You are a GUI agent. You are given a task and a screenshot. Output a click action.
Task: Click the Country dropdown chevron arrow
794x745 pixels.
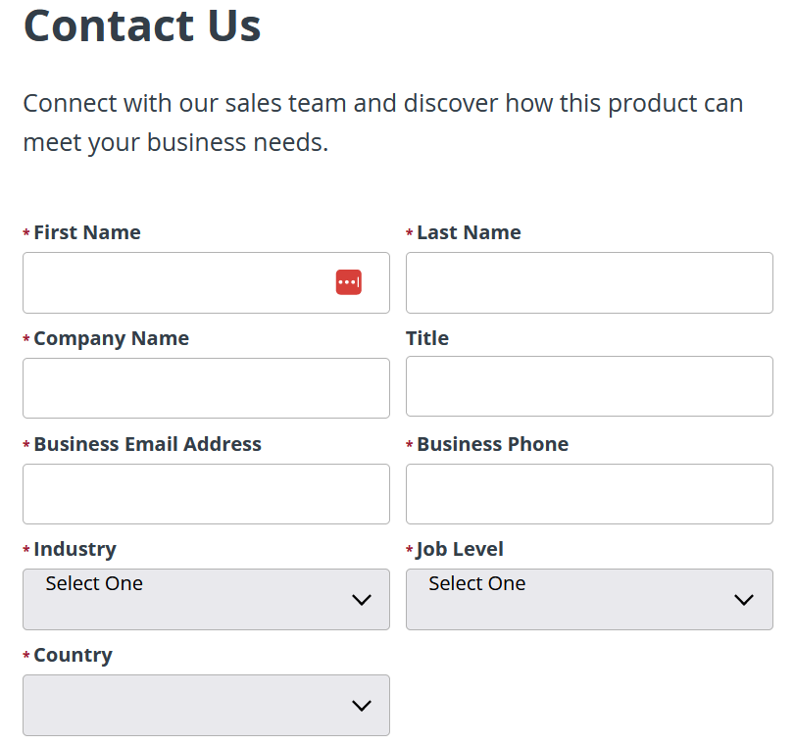click(x=362, y=706)
